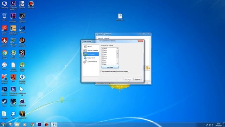Select the Adobe Media Encoder desktop icon
The height and width of the screenshot is (127, 225).
tap(13, 91)
